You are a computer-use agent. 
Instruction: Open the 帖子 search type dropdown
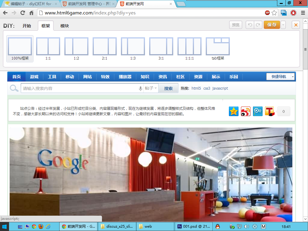(x=151, y=88)
